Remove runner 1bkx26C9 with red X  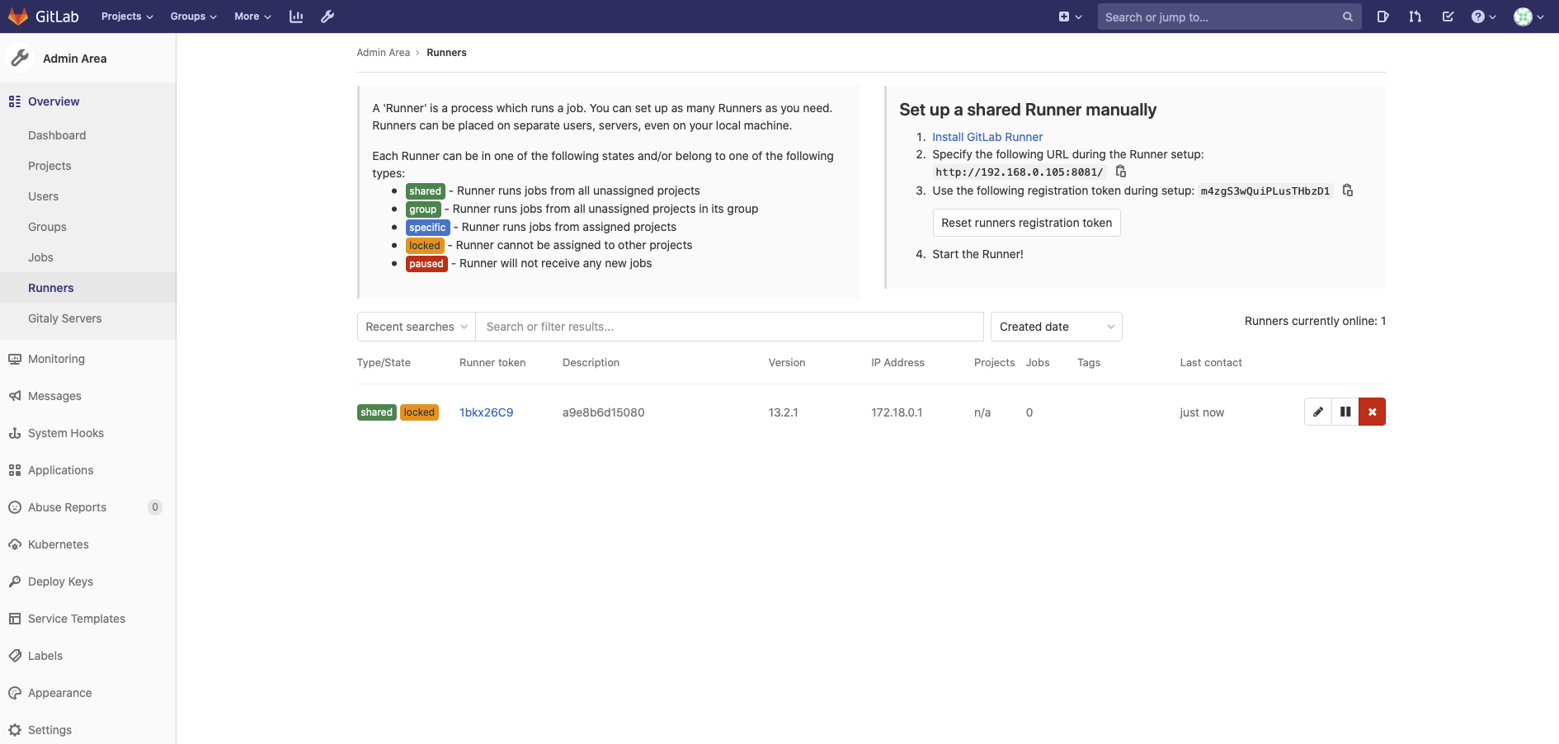coord(1373,412)
